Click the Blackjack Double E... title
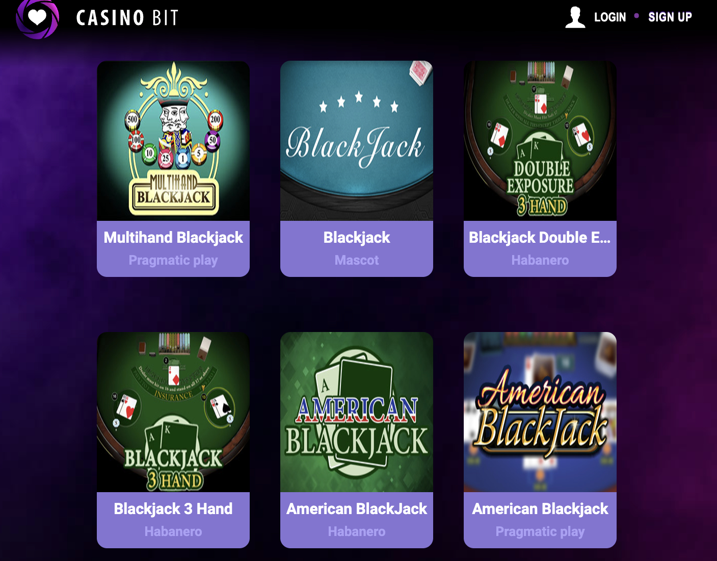This screenshot has height=561, width=717. coord(540,238)
